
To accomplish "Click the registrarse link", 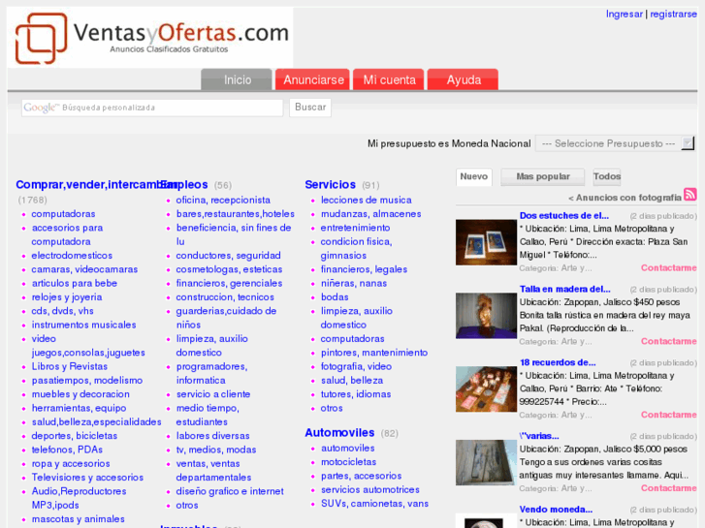I will [673, 14].
